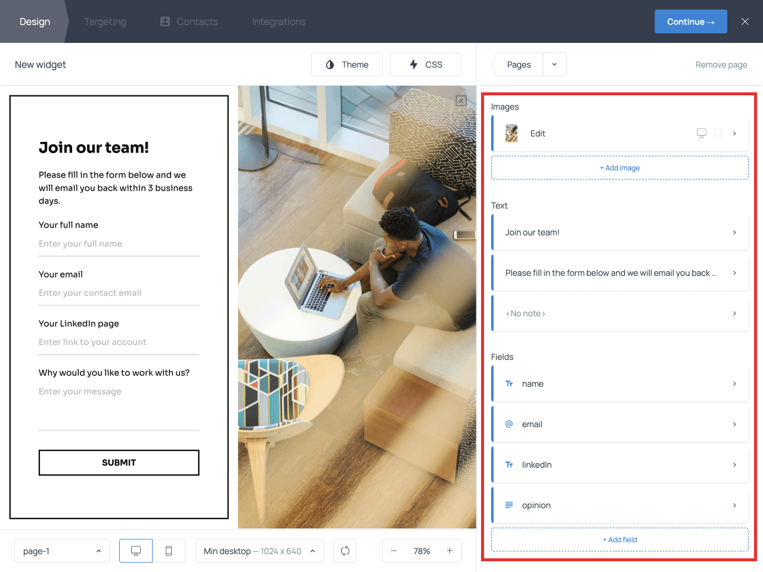
Task: Switch preview to mobile device mode
Action: 169,551
